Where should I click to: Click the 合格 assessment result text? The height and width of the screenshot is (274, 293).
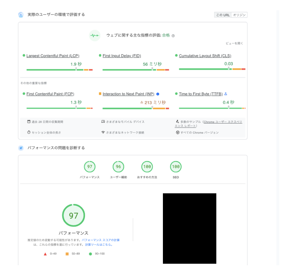tap(166, 35)
